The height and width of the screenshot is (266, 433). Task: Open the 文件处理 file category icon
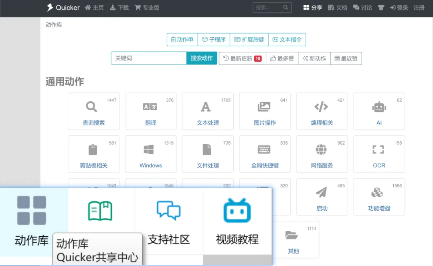[207, 149]
